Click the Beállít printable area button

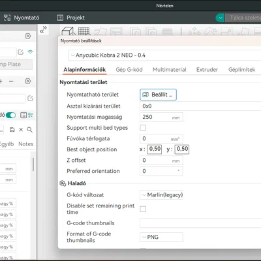point(158,95)
